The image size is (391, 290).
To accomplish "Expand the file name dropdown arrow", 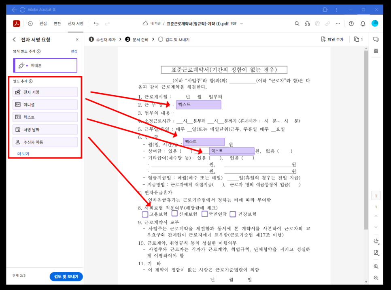I will click(x=241, y=24).
